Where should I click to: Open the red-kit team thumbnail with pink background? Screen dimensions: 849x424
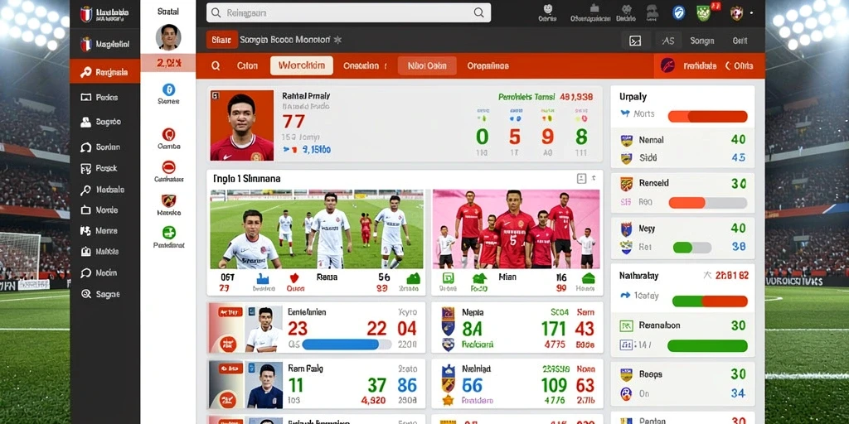pos(516,229)
